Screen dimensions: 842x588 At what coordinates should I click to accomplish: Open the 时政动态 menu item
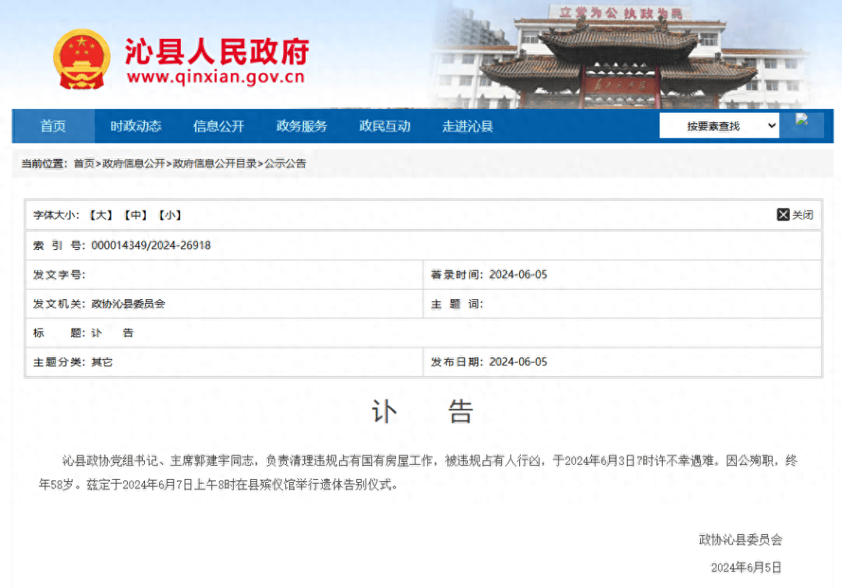coord(136,126)
